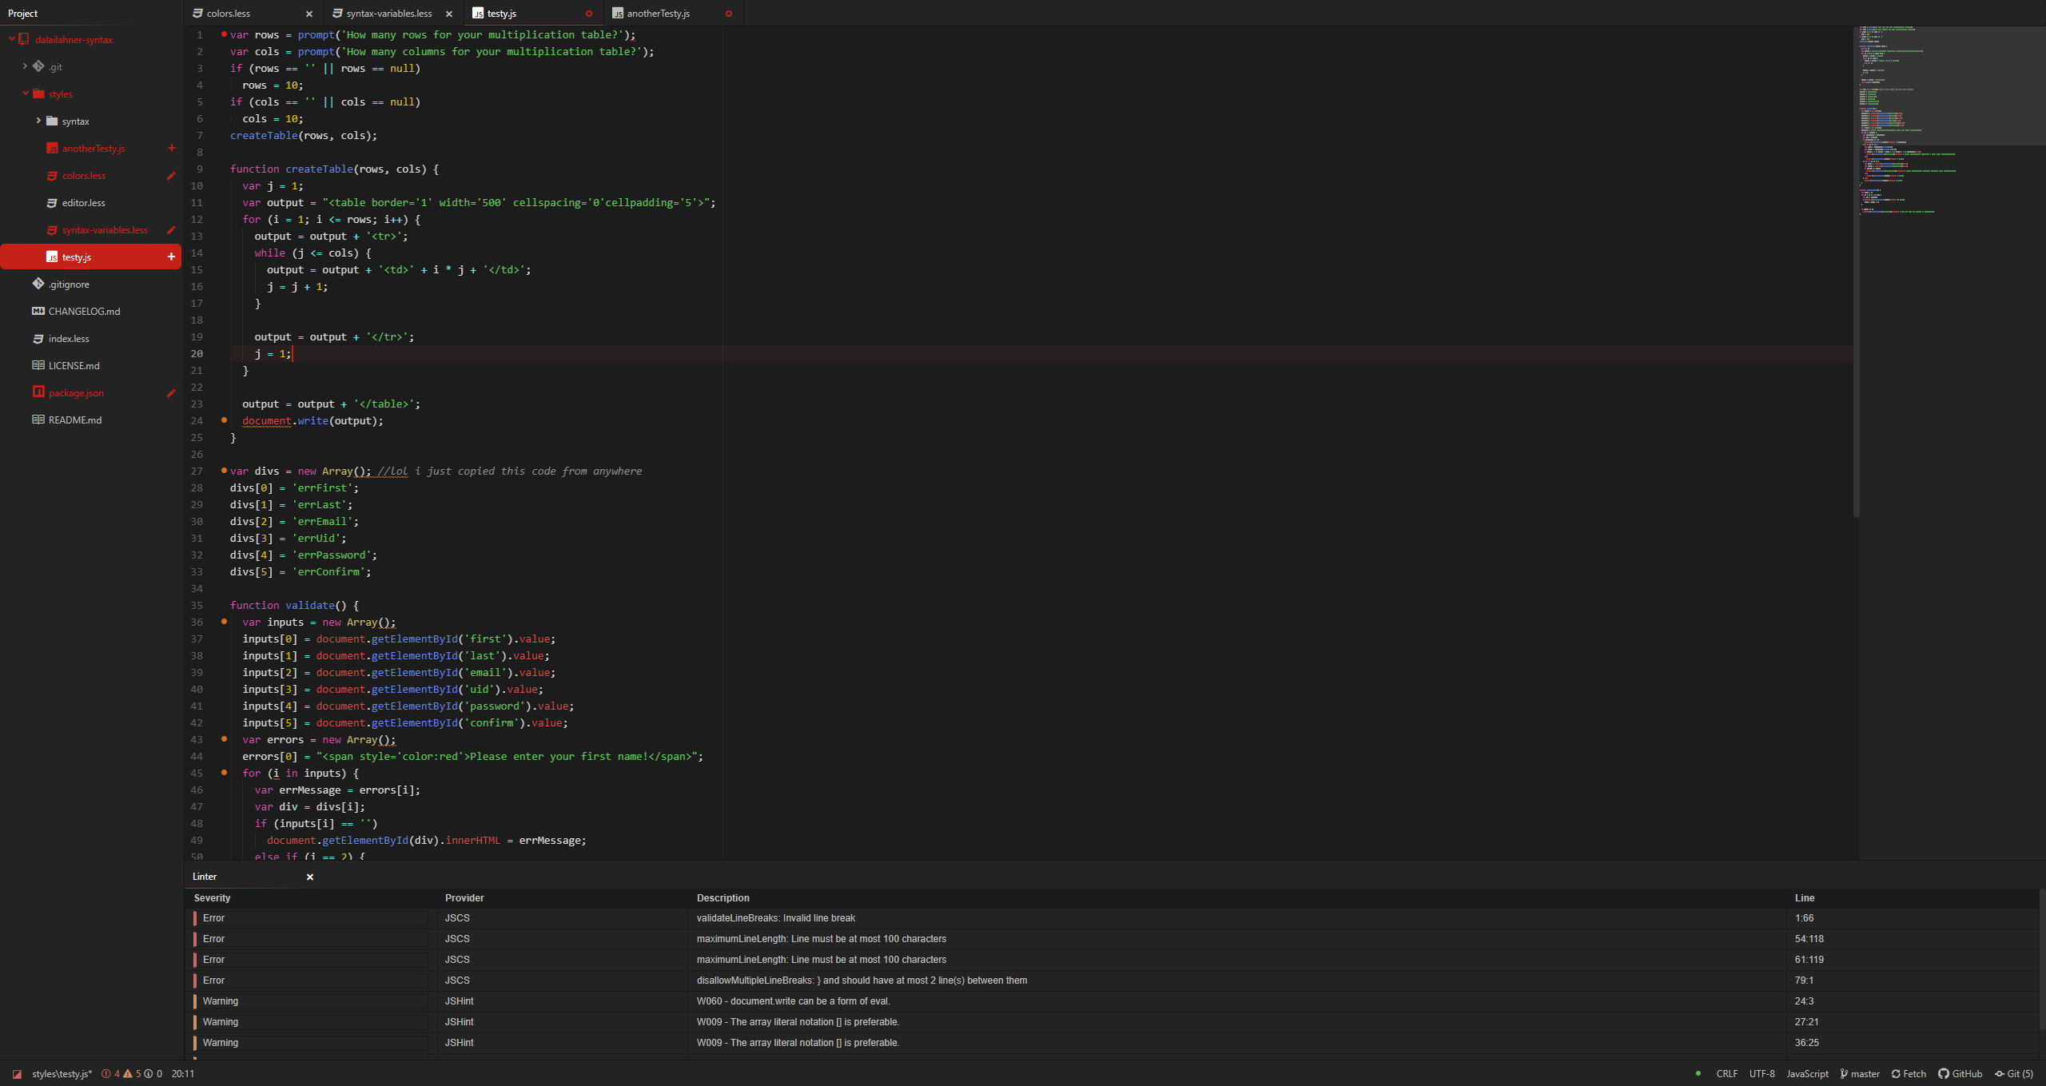The image size is (2046, 1086).
Task: Expand the syntax folder
Action: click(38, 121)
